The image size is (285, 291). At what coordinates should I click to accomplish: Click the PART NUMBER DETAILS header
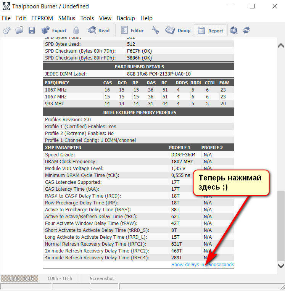pos(139,67)
